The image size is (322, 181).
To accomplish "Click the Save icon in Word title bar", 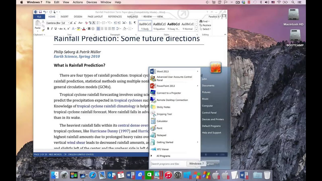I will (40, 12).
